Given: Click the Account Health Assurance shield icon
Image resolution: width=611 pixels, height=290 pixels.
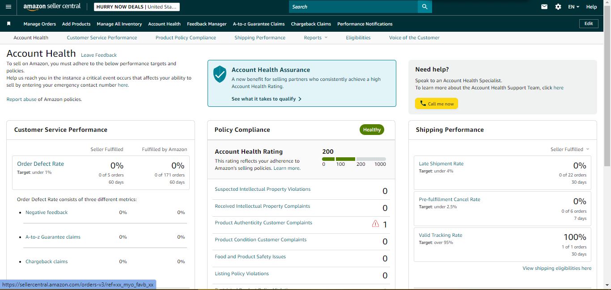Looking at the screenshot, I should (x=220, y=74).
